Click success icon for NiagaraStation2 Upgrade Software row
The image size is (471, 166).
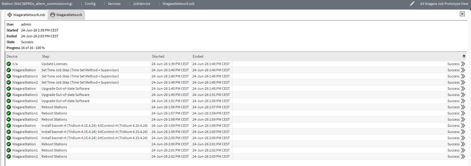pyautogui.click(x=9, y=101)
